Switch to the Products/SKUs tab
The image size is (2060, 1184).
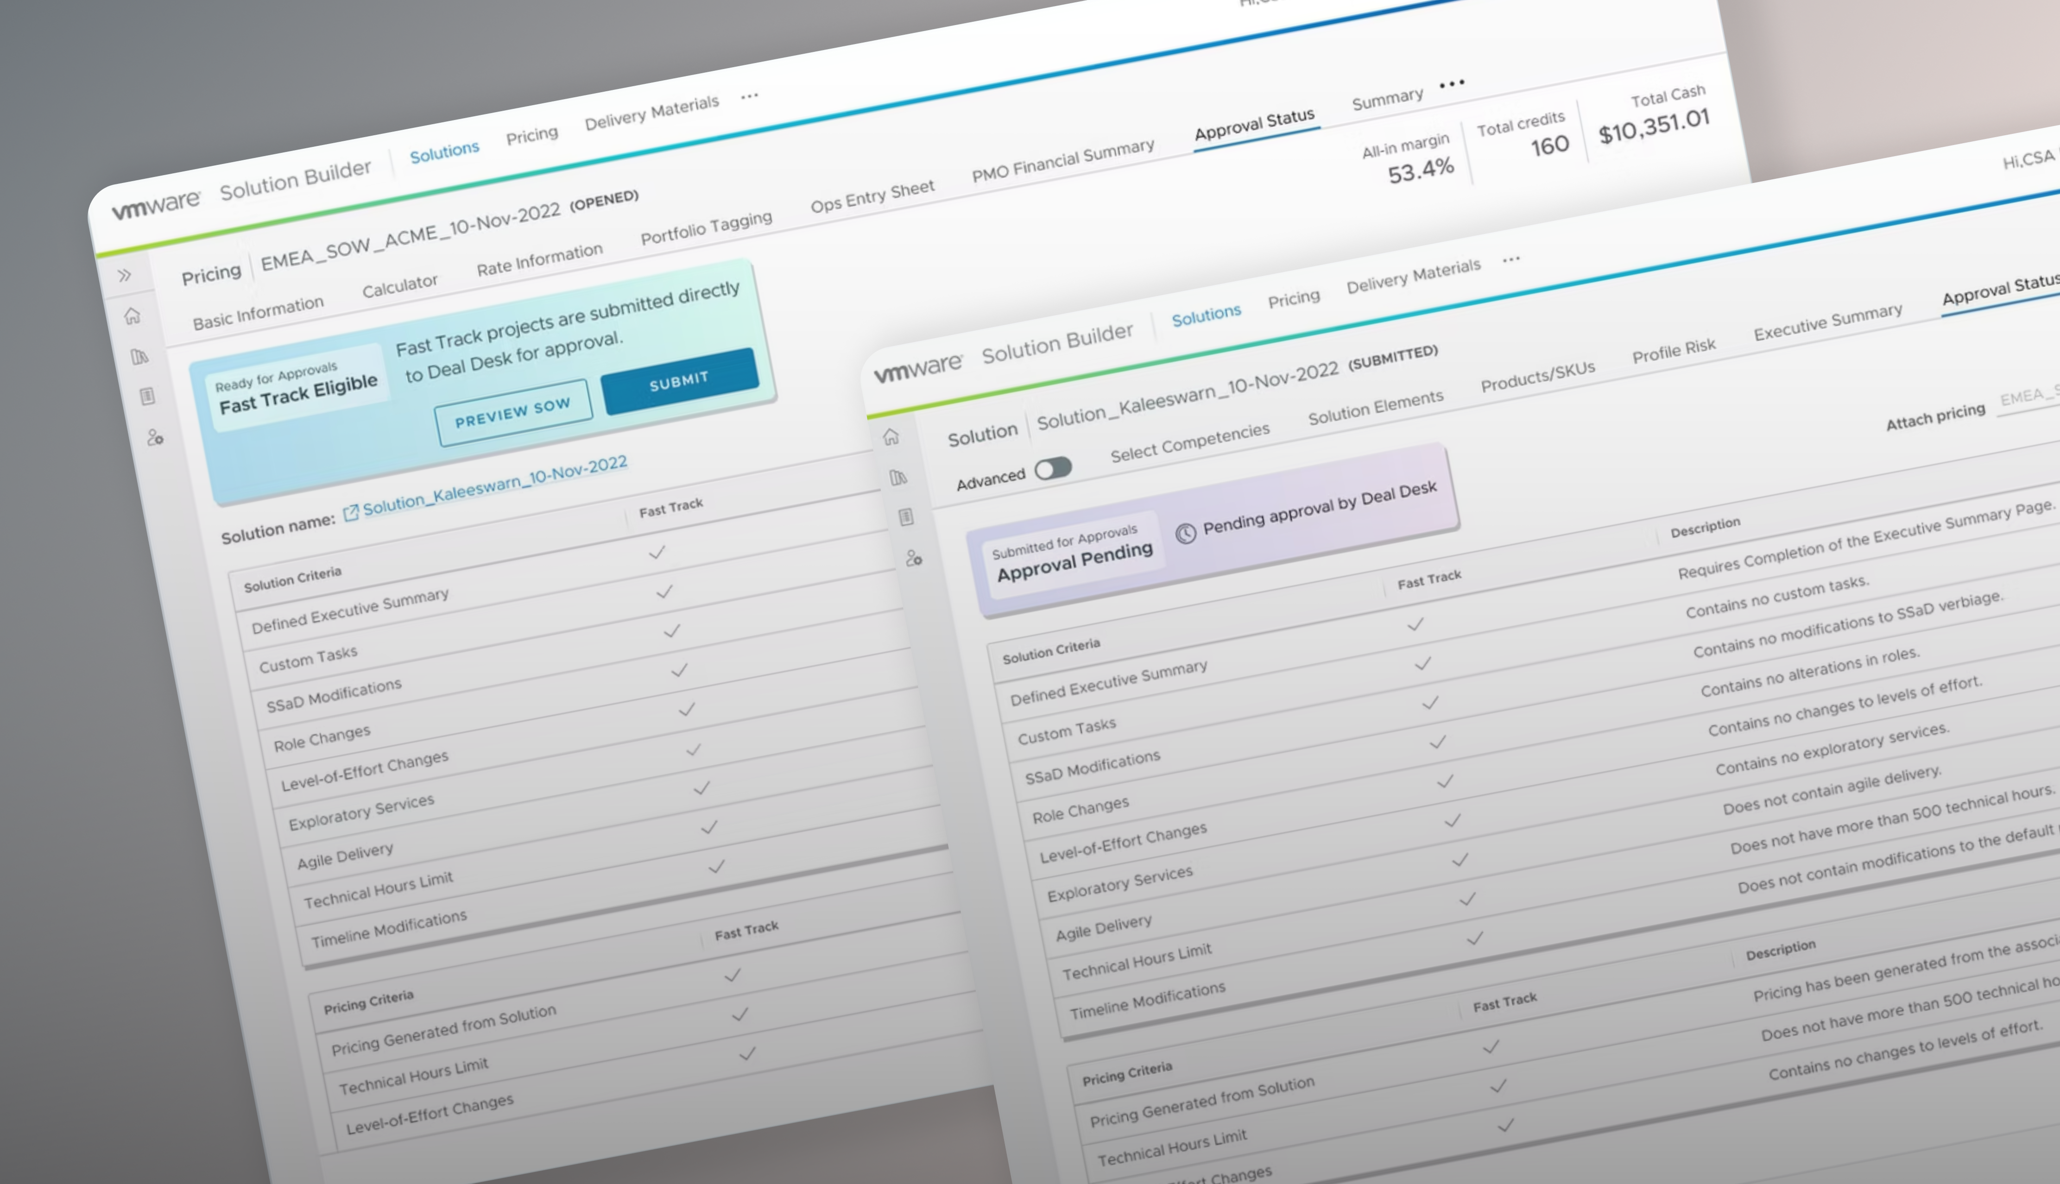1537,377
